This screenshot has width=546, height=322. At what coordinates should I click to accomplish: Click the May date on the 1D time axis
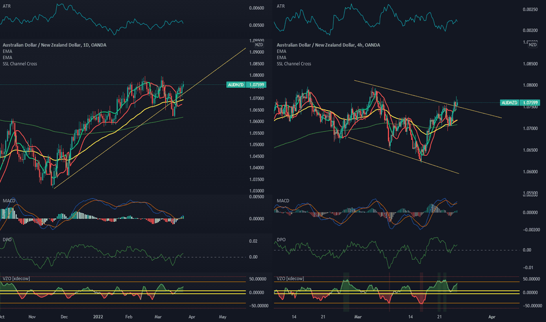click(x=223, y=317)
